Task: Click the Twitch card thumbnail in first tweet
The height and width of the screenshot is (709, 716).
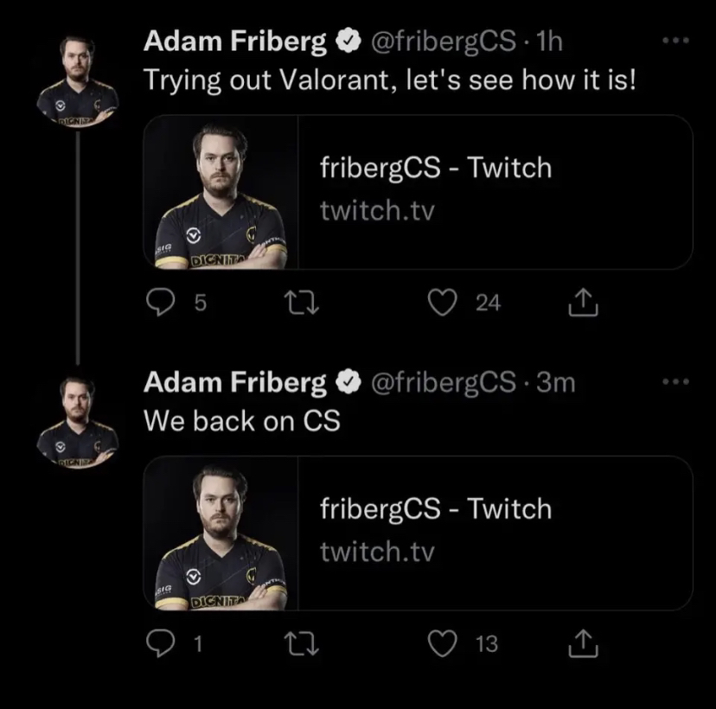Action: pyautogui.click(x=221, y=192)
